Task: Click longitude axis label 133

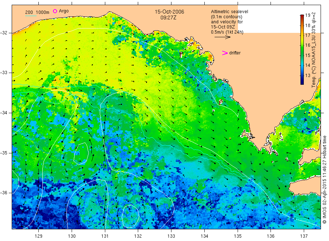Action: point(171,236)
